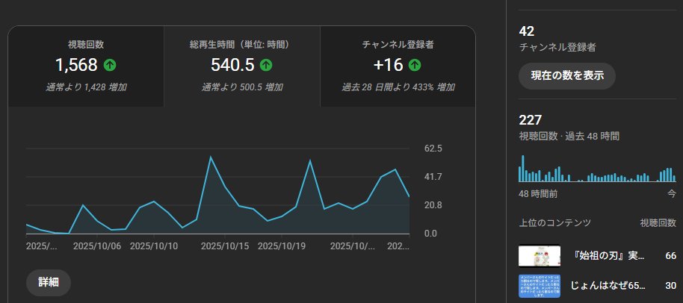Select the 総再生時間 metric tab

242,66
